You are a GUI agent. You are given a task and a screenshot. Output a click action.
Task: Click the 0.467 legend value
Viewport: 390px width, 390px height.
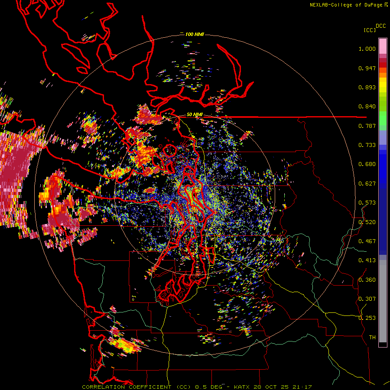coord(367,241)
